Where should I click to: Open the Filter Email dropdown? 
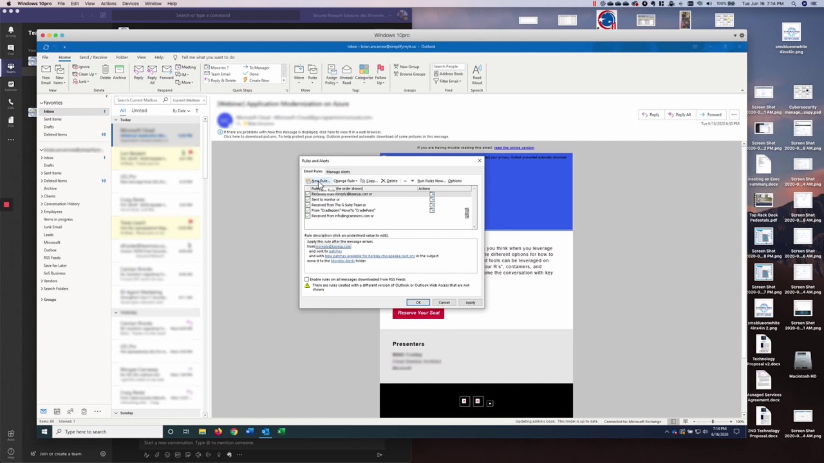coord(446,81)
